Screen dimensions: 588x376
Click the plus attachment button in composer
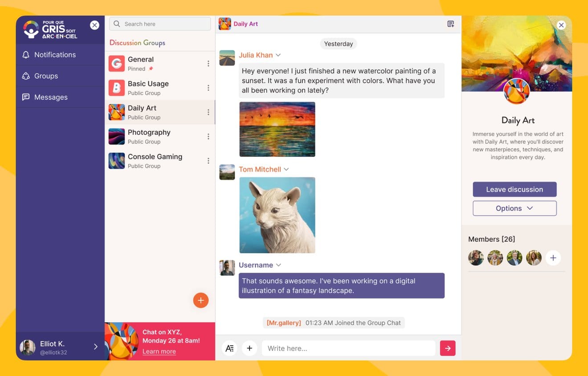(249, 348)
